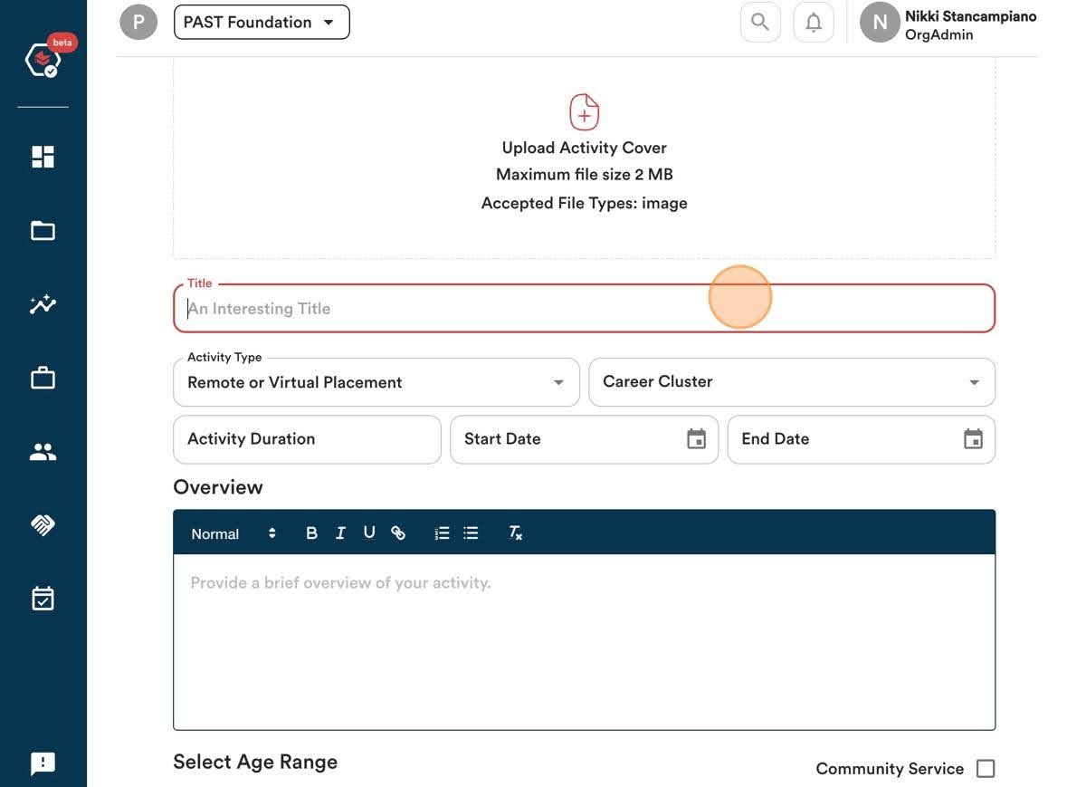
Task: Toggle italic formatting in Overview editor
Action: [340, 533]
